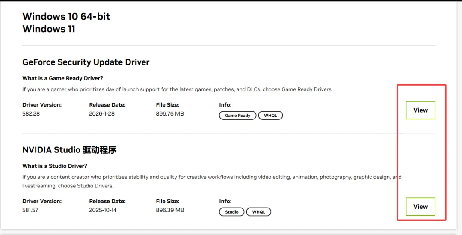The width and height of the screenshot is (462, 235).
Task: Click driver version 581.57
Action: 30,210
